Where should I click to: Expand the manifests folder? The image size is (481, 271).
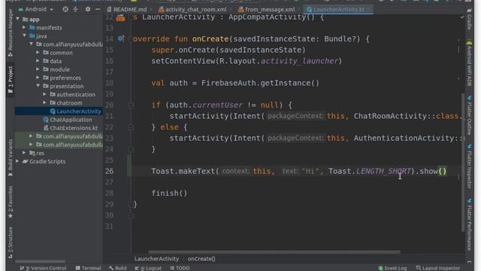pos(24,28)
